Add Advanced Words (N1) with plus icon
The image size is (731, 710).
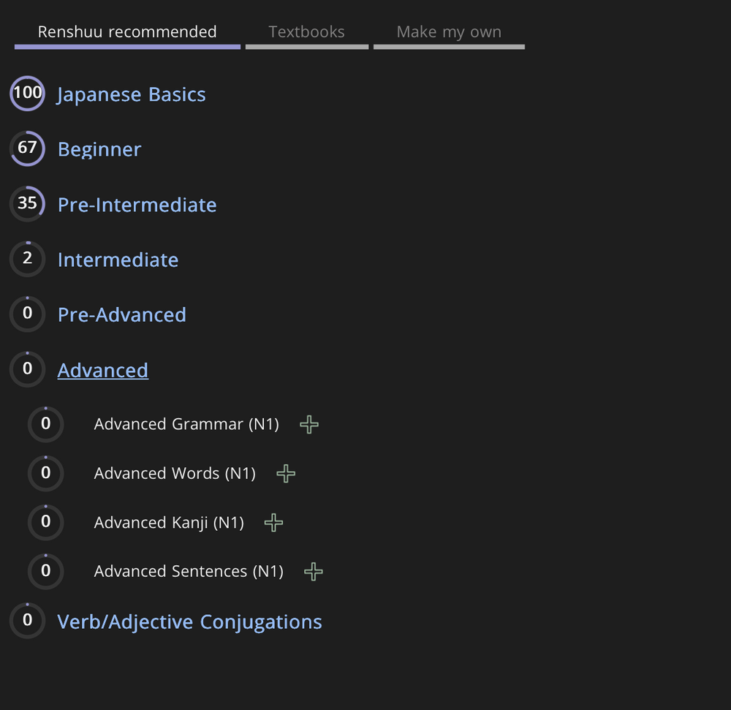(x=286, y=474)
